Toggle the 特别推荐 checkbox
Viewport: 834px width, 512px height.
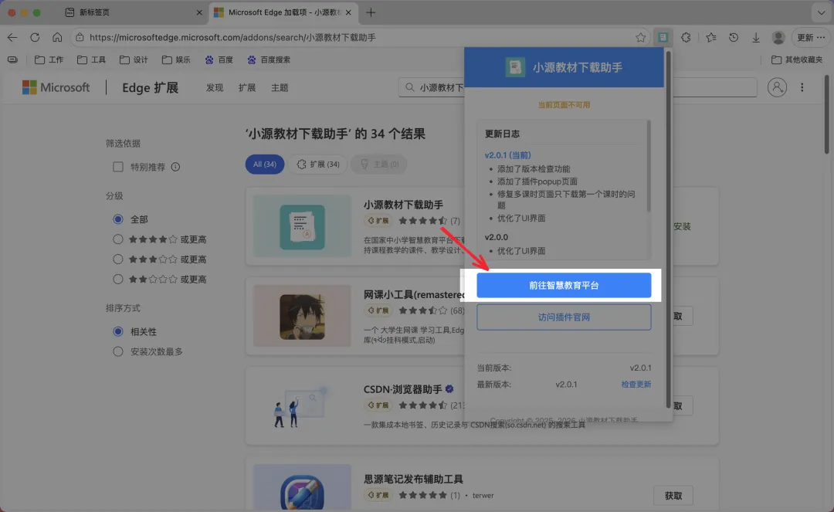pos(118,167)
